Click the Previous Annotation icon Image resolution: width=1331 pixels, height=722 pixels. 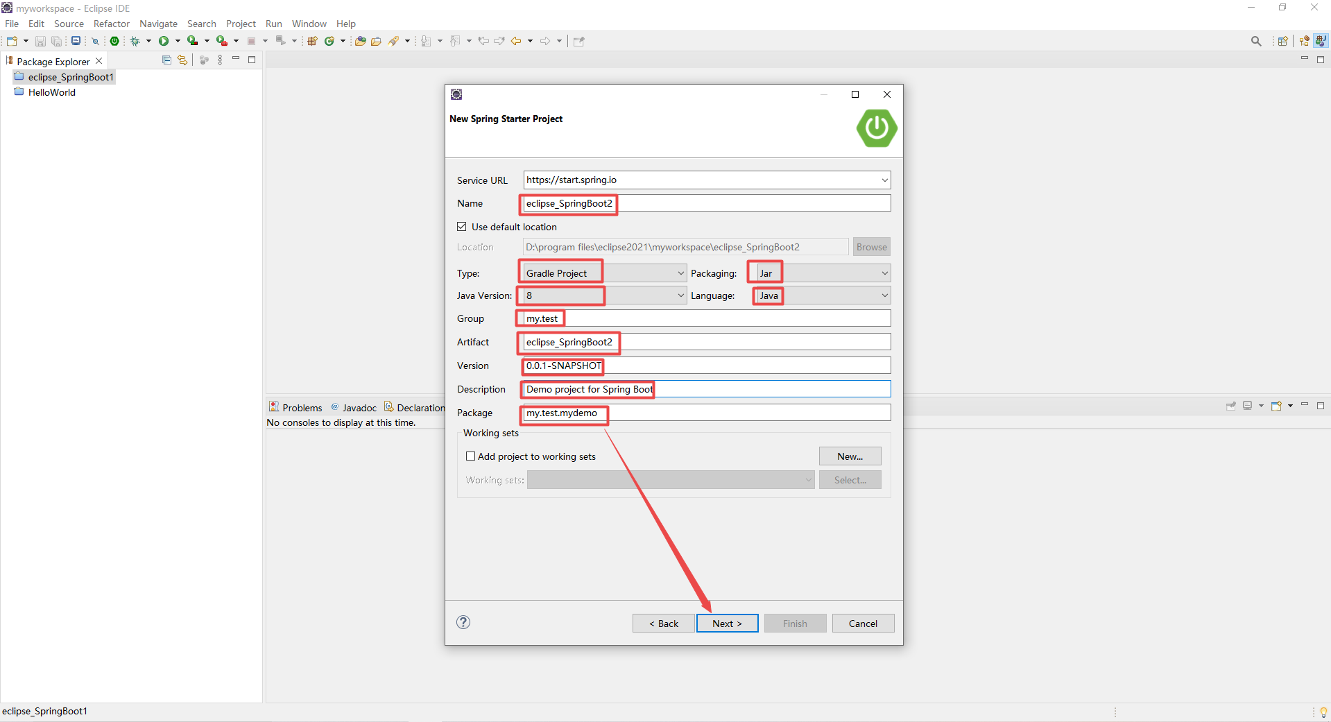pyautogui.click(x=455, y=41)
